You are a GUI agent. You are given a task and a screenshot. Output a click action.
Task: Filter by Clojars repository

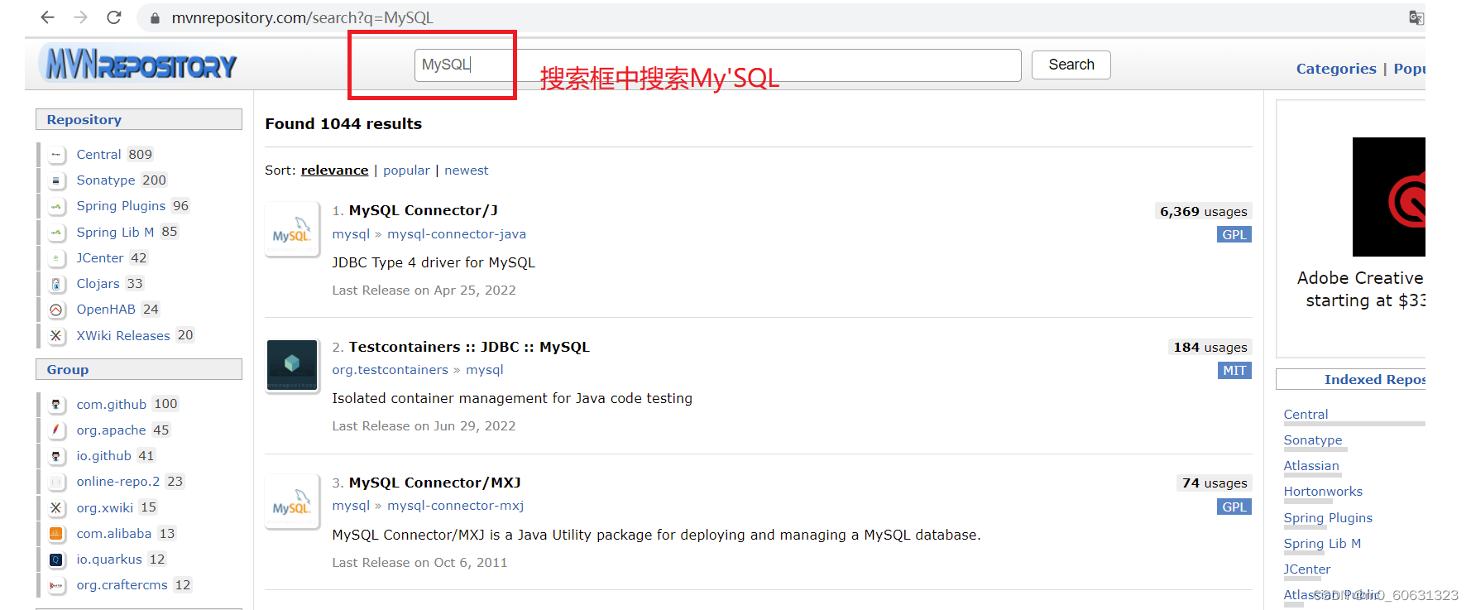(98, 284)
